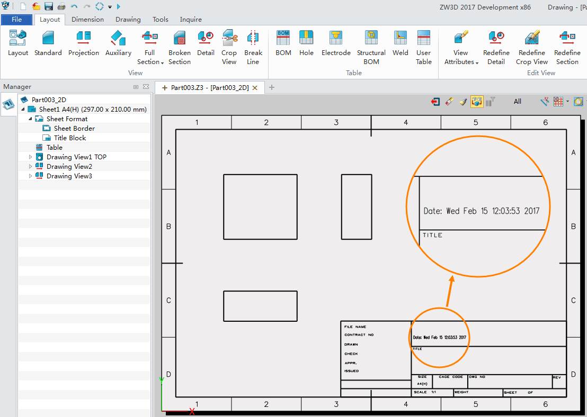Viewport: 587px width, 417px height.
Task: Open the View Attributes tool
Action: (461, 38)
